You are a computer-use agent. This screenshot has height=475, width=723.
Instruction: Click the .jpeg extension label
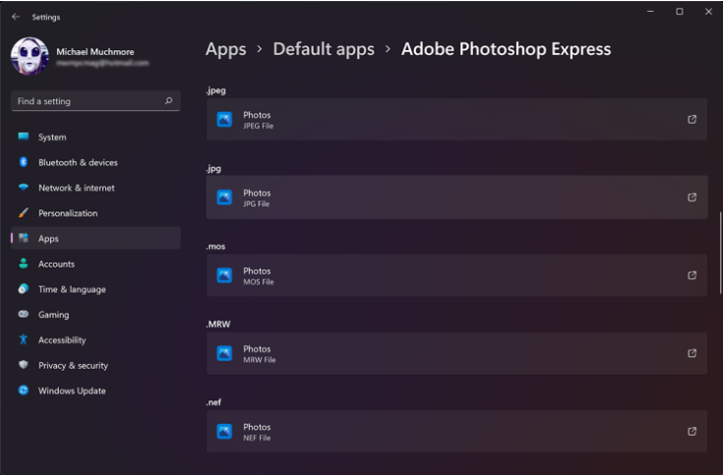215,90
